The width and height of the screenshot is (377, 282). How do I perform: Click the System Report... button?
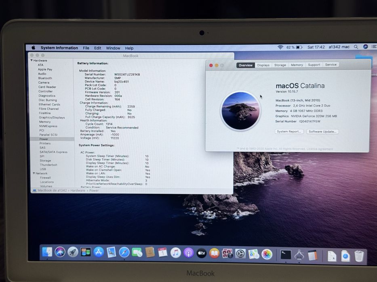point(289,131)
